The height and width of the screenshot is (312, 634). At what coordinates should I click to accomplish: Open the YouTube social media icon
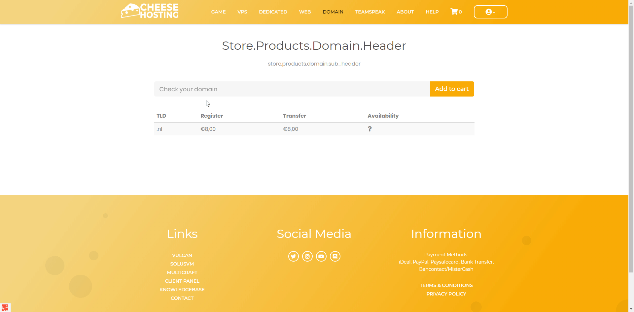321,256
